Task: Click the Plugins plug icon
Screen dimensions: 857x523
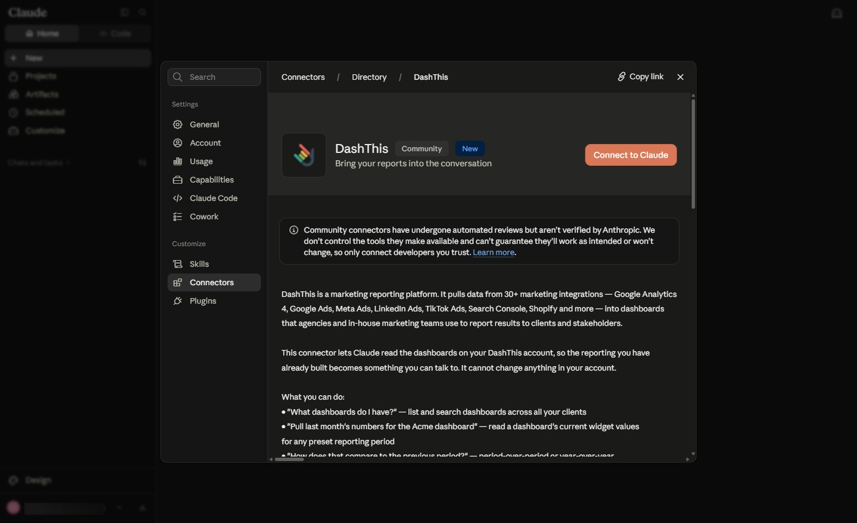Action: [x=178, y=301]
